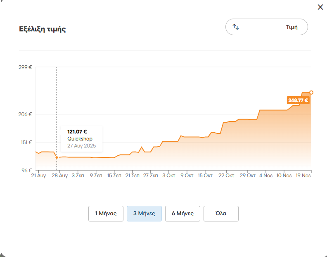
Task: Click the 3 Σεπ date label
Action: [78, 176]
